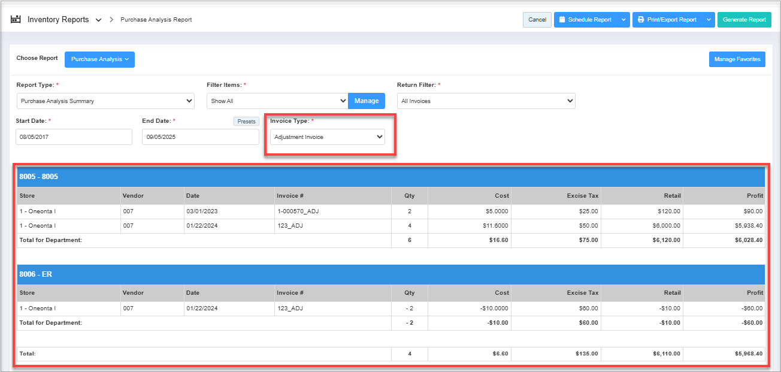Click the calendar icon on Schedule Report

pos(562,20)
